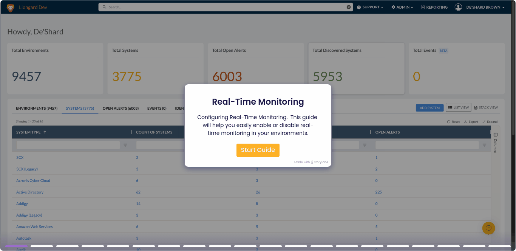This screenshot has height=251, width=516.
Task: Open the Amazon Web Services link
Action: click(34, 227)
